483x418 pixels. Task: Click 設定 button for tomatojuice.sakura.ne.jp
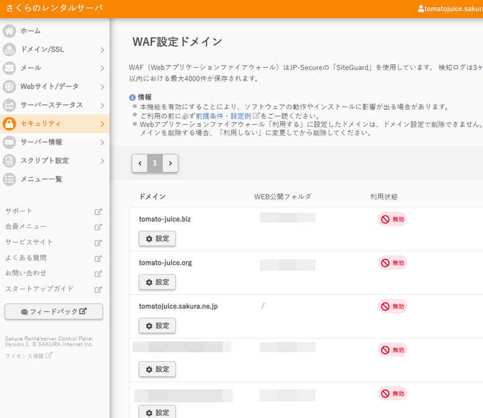coord(157,326)
